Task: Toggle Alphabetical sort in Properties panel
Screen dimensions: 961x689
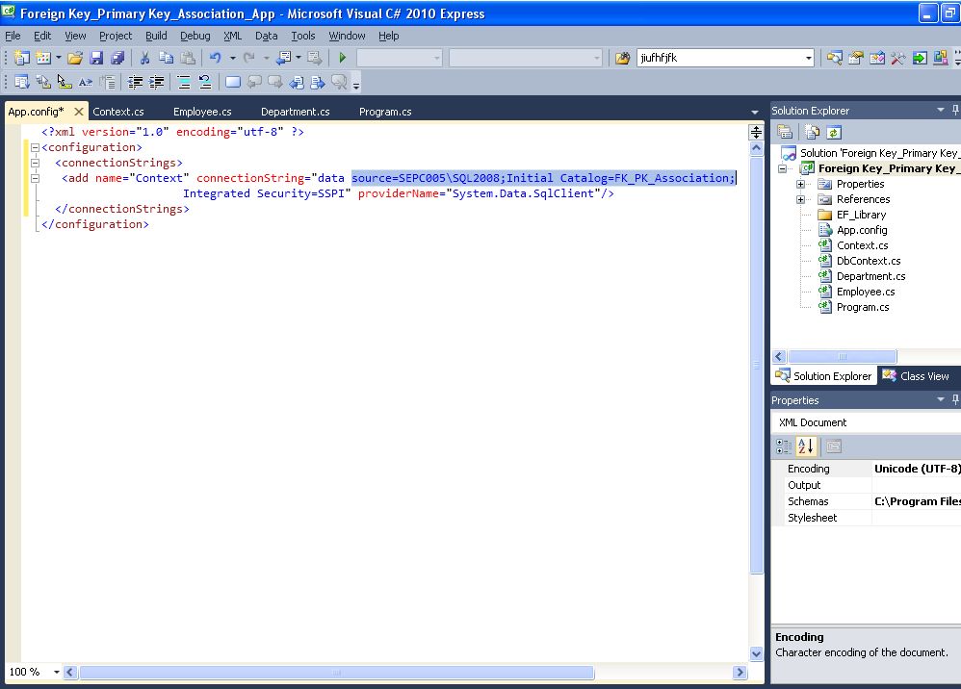Action: (x=805, y=447)
